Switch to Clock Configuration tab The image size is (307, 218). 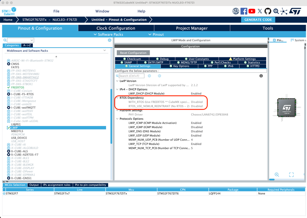tap(116, 28)
